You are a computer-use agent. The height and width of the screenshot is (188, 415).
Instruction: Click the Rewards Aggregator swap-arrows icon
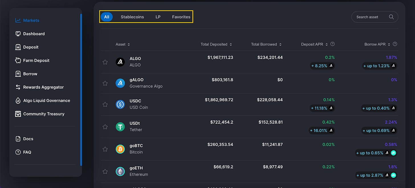(x=18, y=87)
